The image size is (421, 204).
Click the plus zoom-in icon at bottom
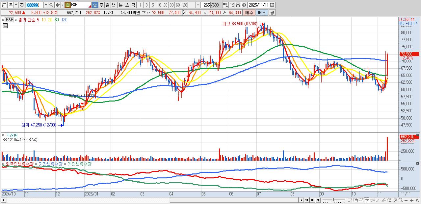coord(412,200)
